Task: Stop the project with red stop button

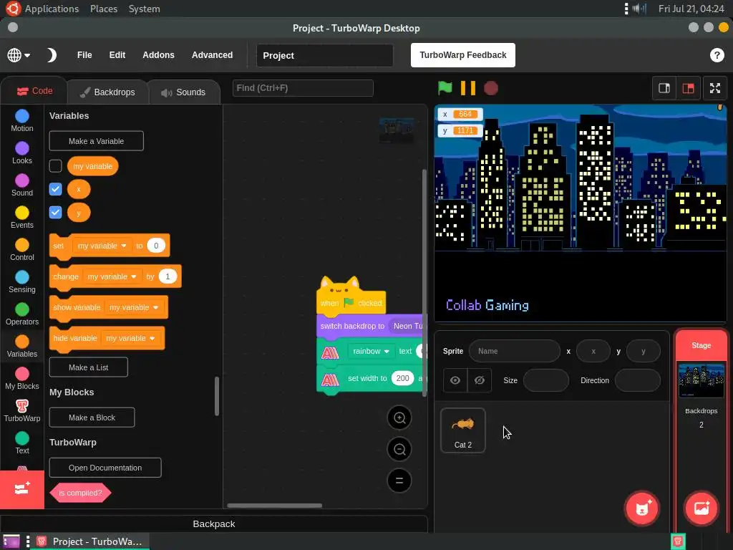Action: tap(490, 88)
